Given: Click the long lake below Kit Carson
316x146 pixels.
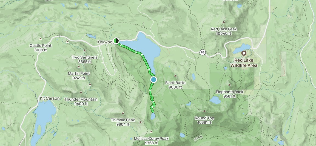Looking at the screenshot, I should pos(43,121).
